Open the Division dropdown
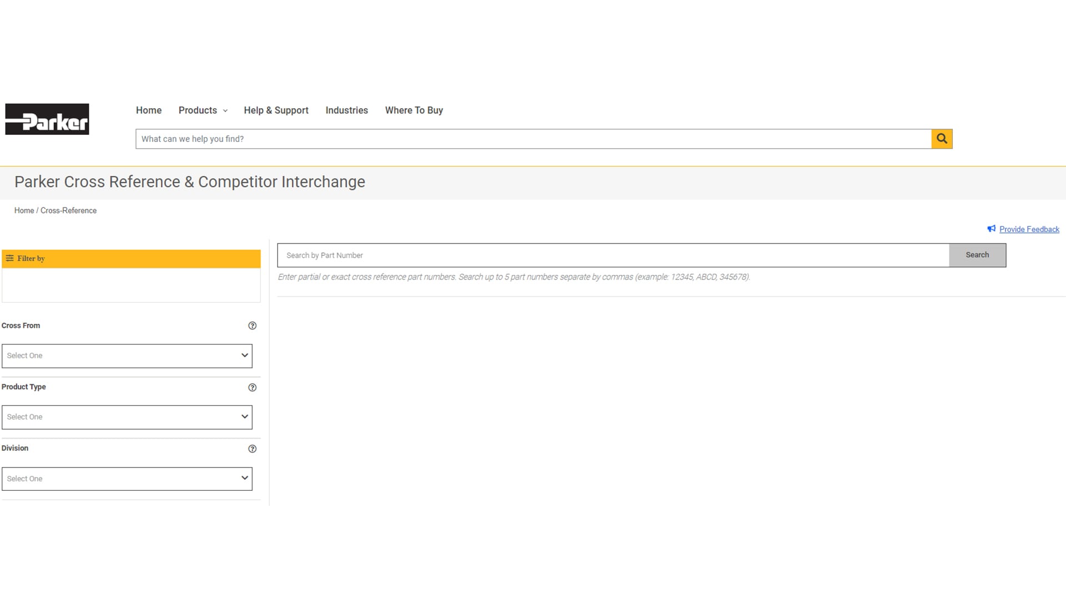1066x599 pixels. pos(127,479)
